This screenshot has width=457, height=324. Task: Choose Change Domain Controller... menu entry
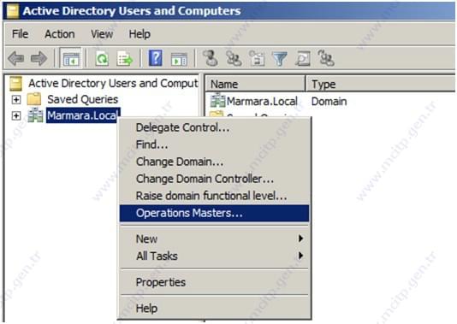click(215, 179)
